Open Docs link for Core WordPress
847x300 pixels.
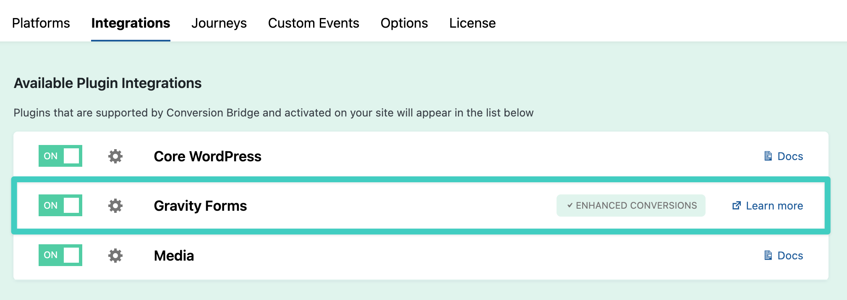click(790, 156)
